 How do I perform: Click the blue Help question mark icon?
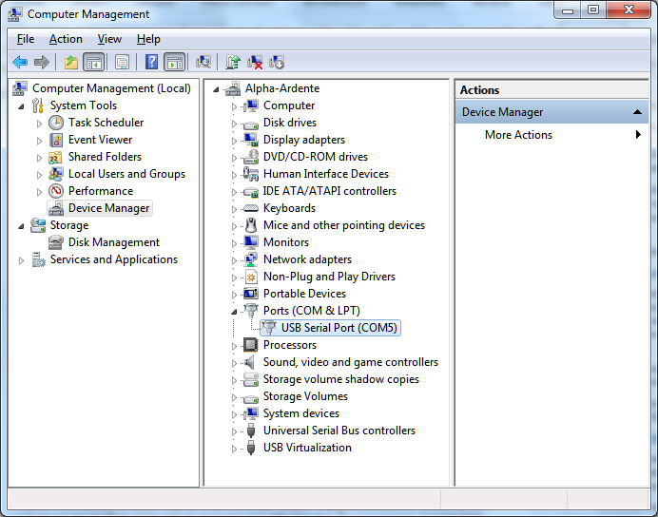151,62
